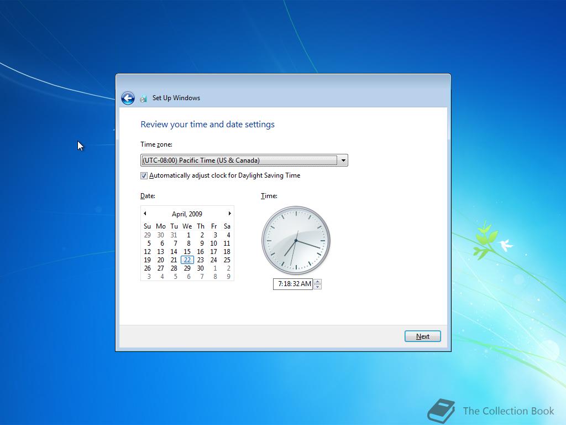The image size is (566, 425).
Task: Select April 15 in the calendar
Action: 187,252
